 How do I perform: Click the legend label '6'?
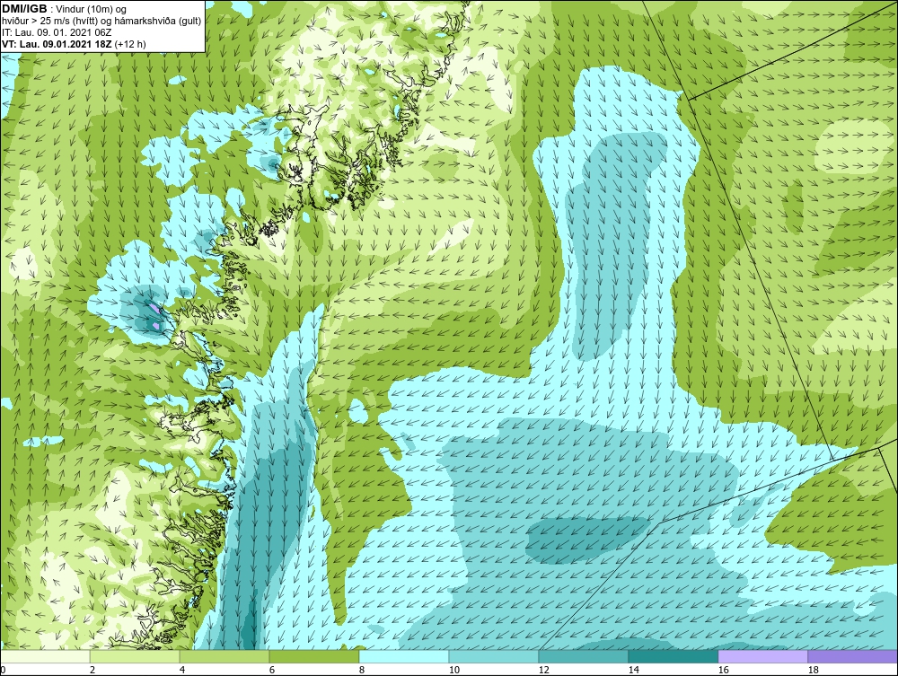pyautogui.click(x=272, y=670)
